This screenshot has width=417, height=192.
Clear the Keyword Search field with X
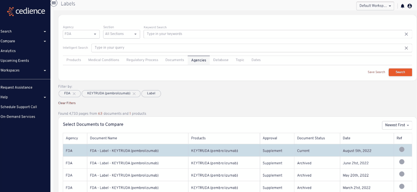coord(406,34)
